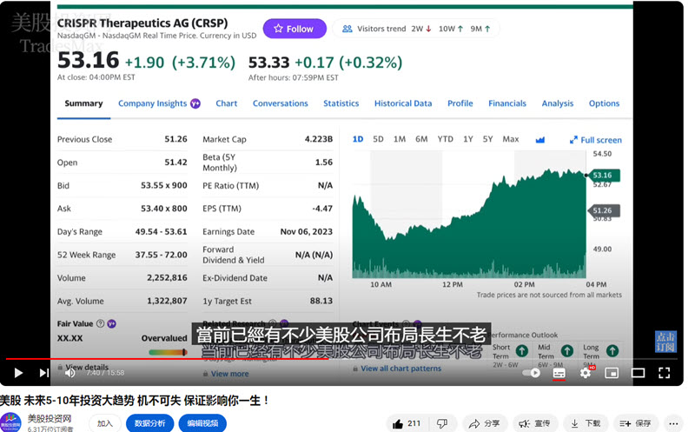Image resolution: width=695 pixels, height=432 pixels.
Task: Click the Earnings Date Nov 06, 2023
Action: tap(307, 231)
